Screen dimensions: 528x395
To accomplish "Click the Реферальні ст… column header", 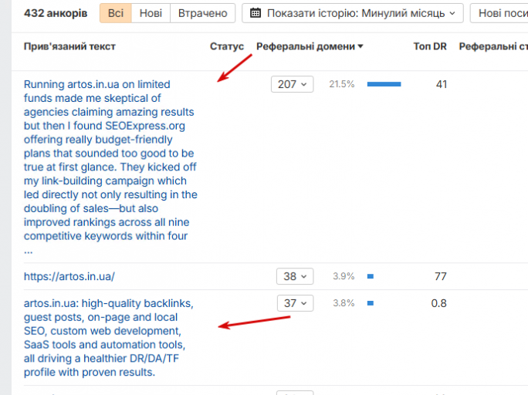I will [x=493, y=46].
